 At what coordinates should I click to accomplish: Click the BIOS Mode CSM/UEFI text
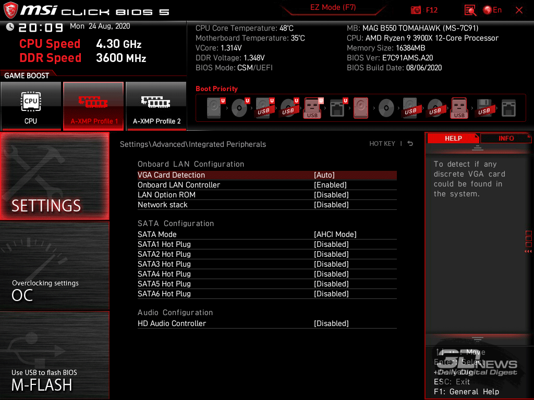point(234,68)
